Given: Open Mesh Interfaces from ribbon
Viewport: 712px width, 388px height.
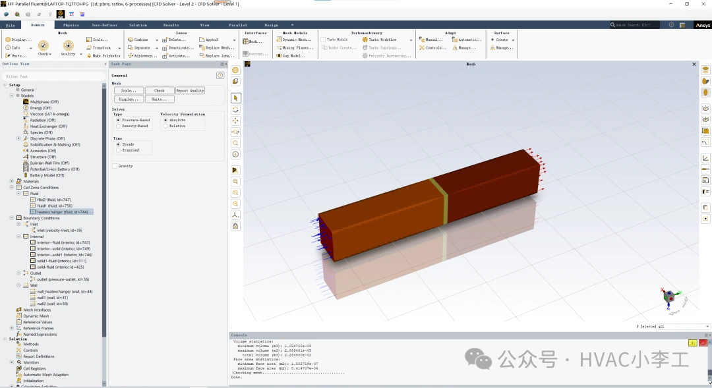Looking at the screenshot, I should (252, 42).
